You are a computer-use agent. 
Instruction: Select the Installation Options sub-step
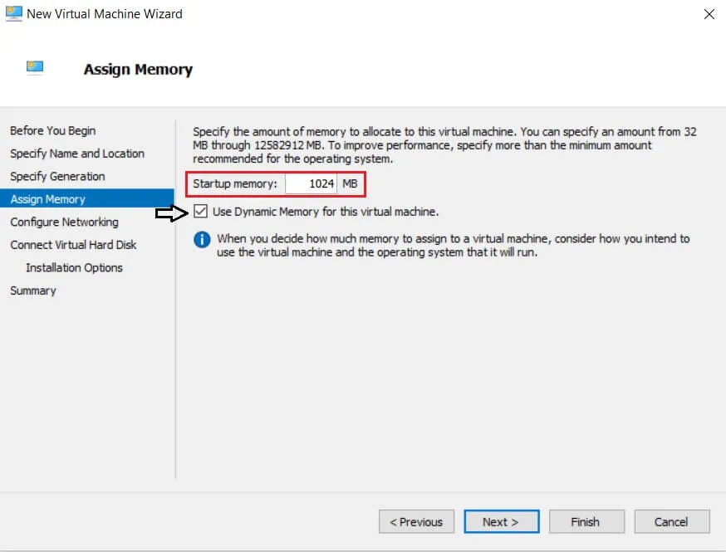(74, 268)
